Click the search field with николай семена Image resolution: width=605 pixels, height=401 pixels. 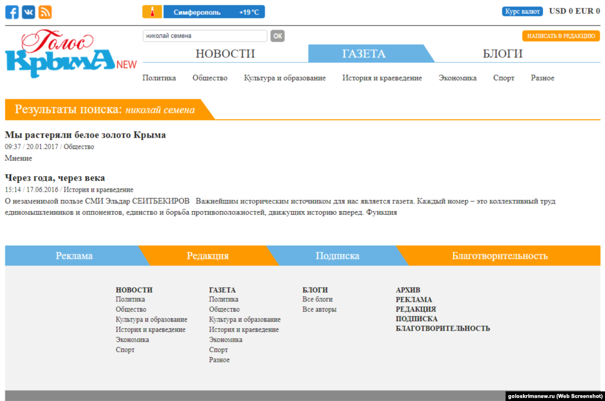(x=204, y=36)
